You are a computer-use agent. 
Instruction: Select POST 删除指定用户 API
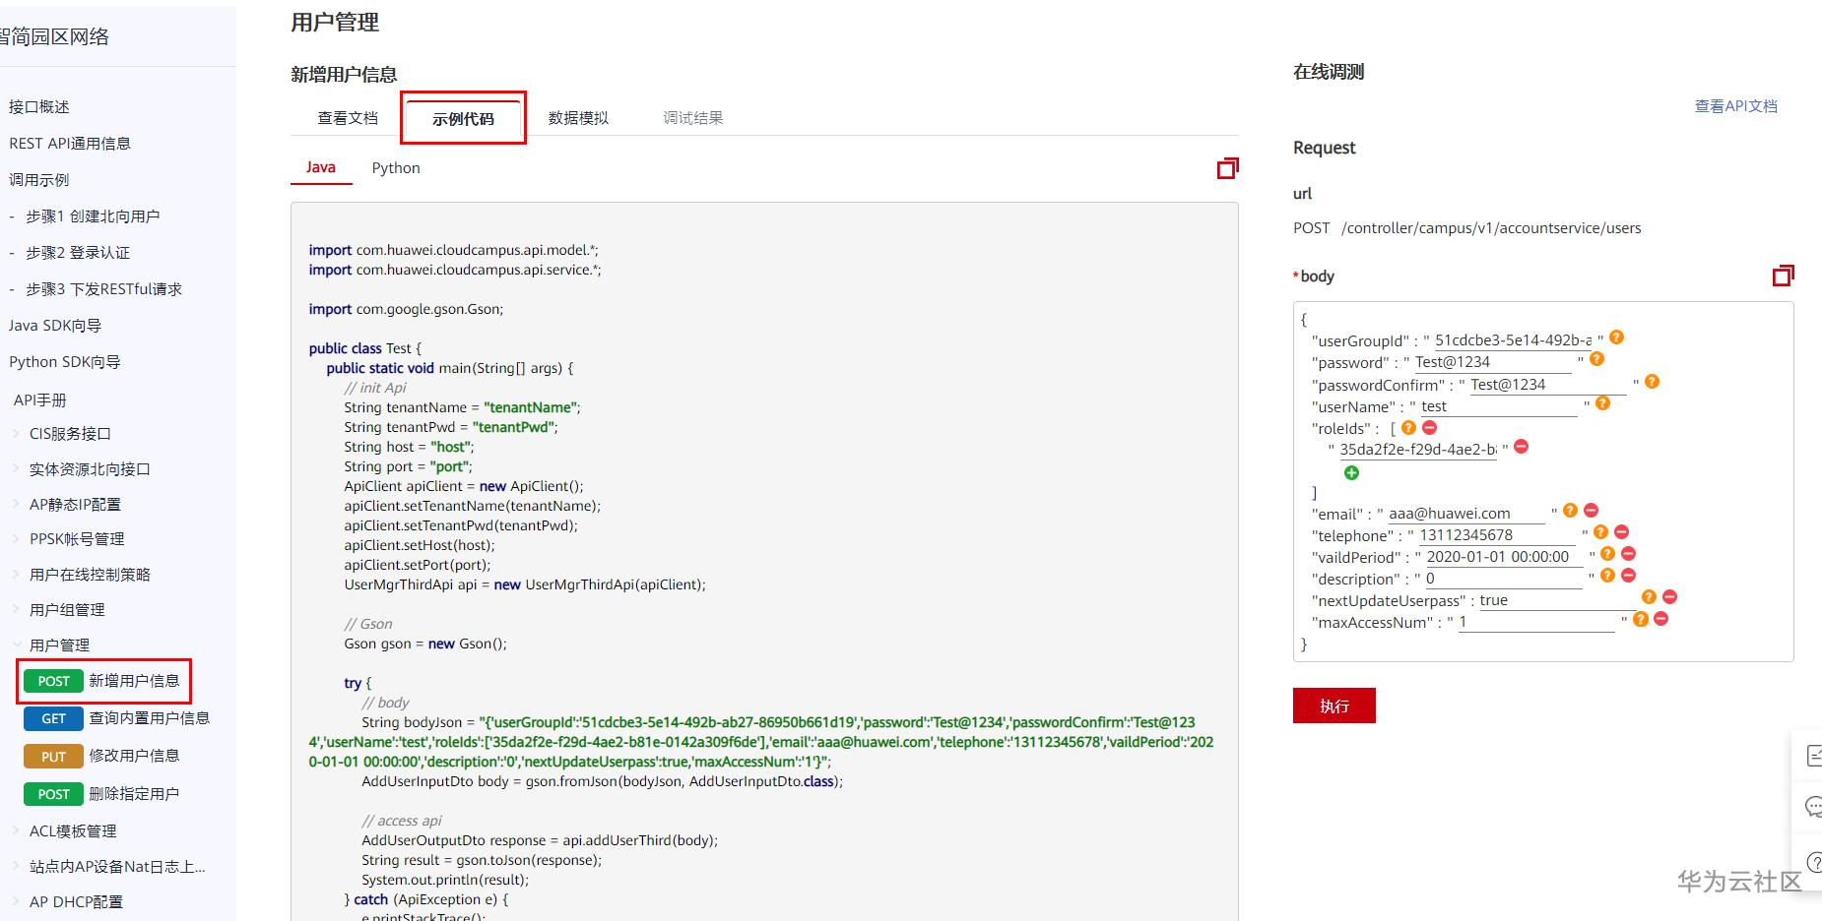[102, 794]
